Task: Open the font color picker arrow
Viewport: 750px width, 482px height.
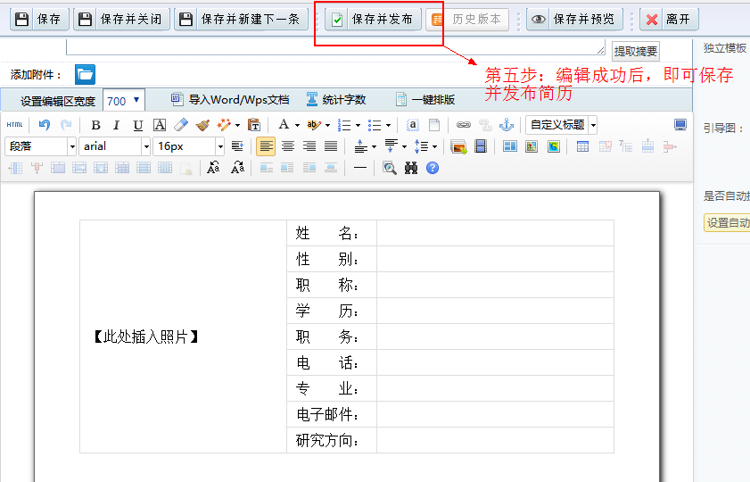Action: pyautogui.click(x=296, y=125)
